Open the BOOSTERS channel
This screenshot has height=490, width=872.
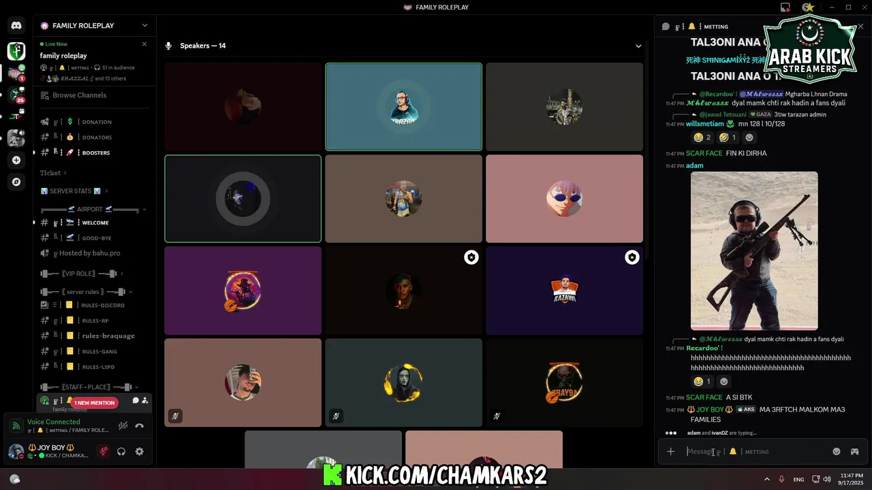pyautogui.click(x=94, y=153)
